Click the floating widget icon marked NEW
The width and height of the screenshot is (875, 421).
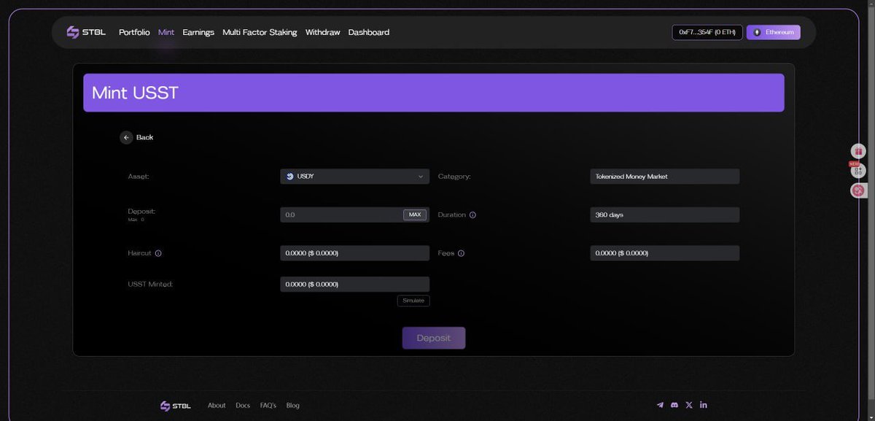click(x=858, y=171)
